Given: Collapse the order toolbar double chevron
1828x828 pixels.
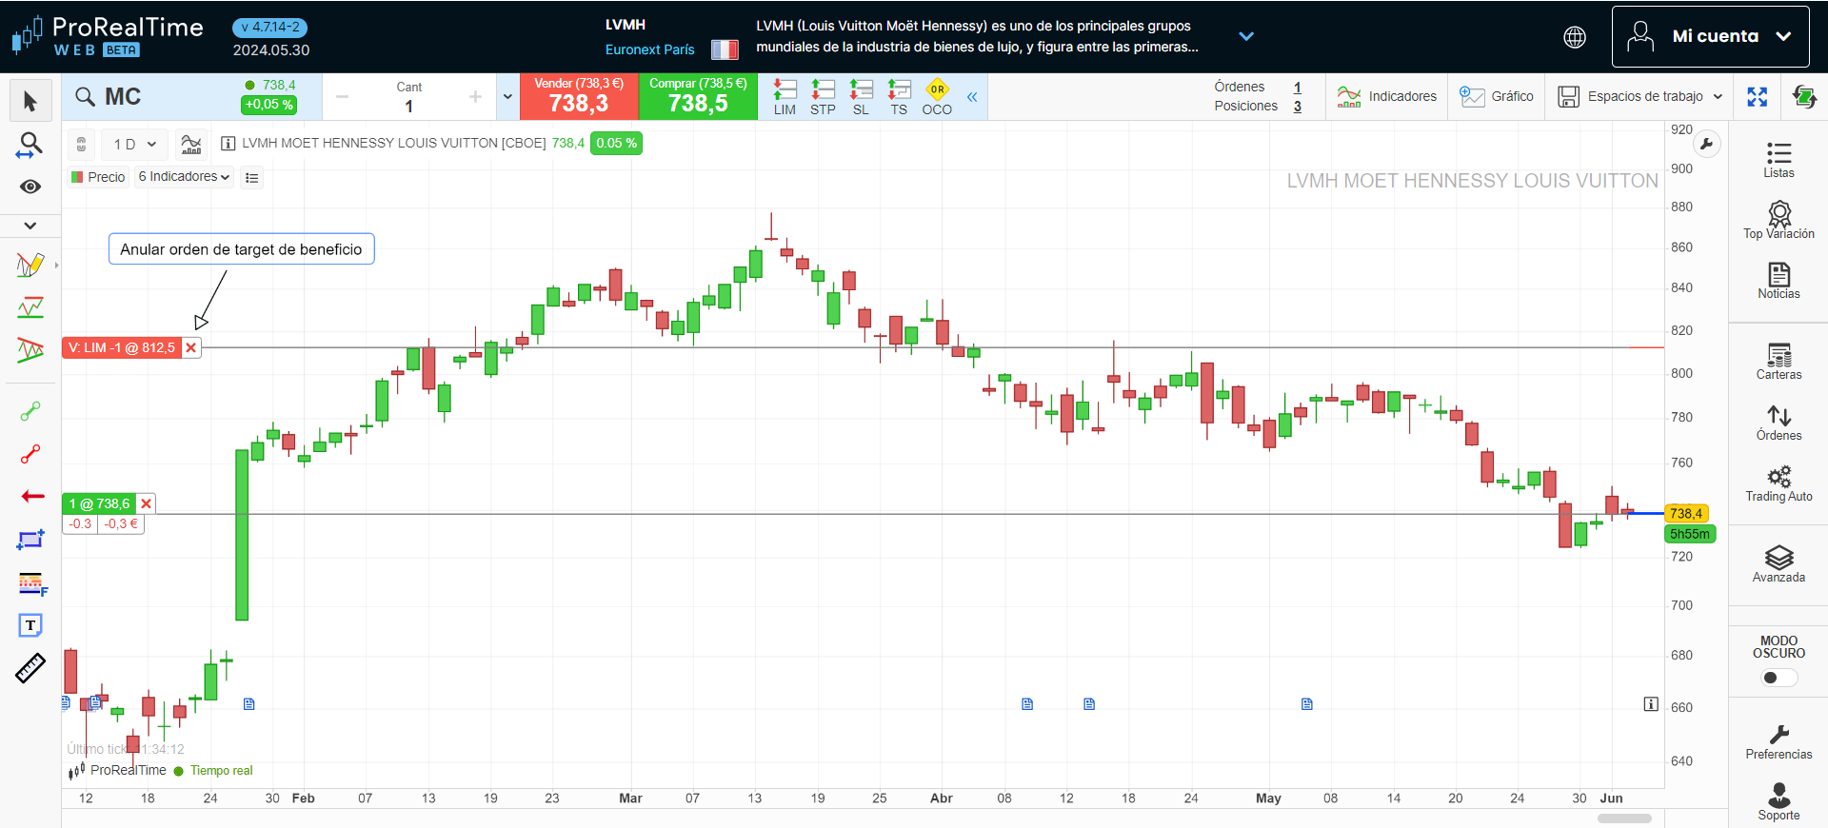Looking at the screenshot, I should point(972,97).
